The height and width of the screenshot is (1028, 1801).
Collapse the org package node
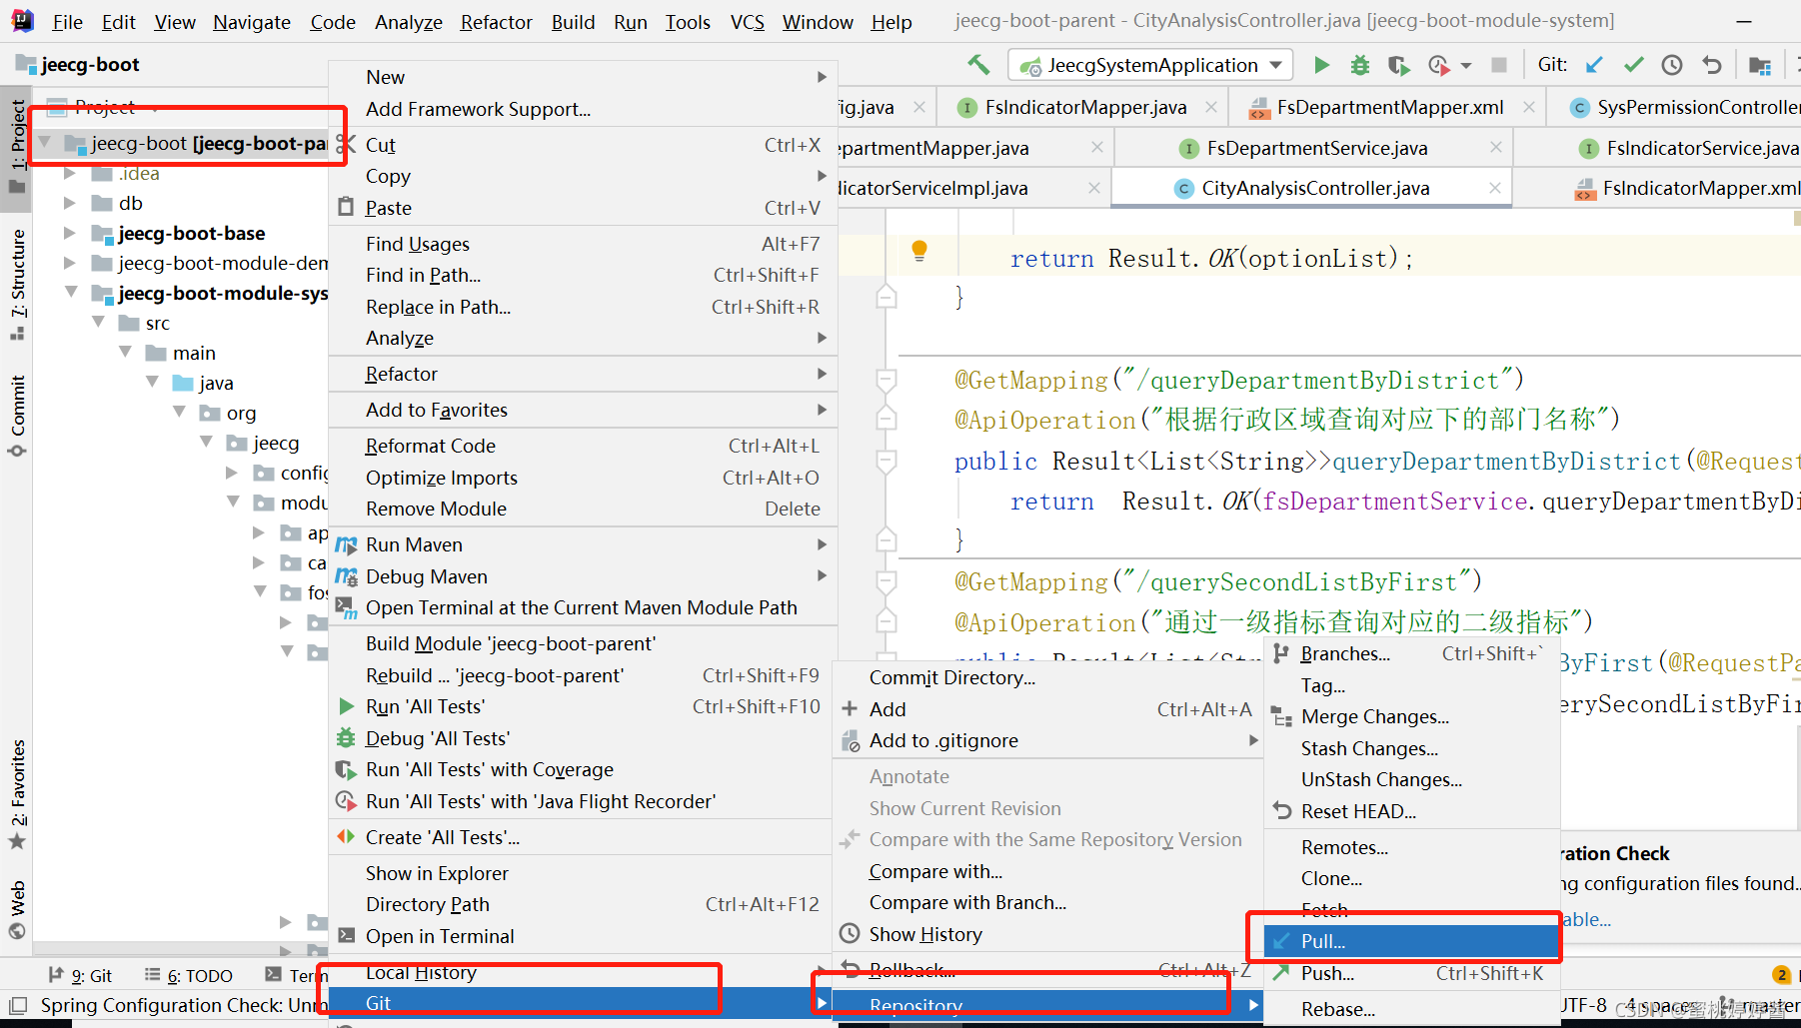pyautogui.click(x=179, y=413)
